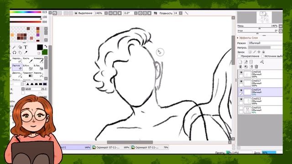Screen dimensions: 292x164
Task: Click the straight line mode icon
Action: [x=187, y=13]
